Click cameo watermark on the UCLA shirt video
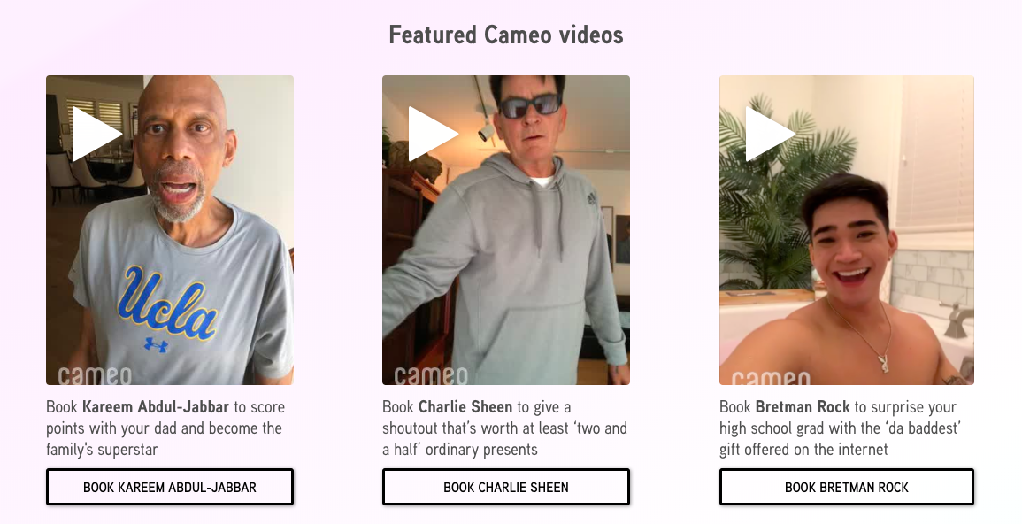Screen dimensions: 1022x524 click(x=95, y=375)
